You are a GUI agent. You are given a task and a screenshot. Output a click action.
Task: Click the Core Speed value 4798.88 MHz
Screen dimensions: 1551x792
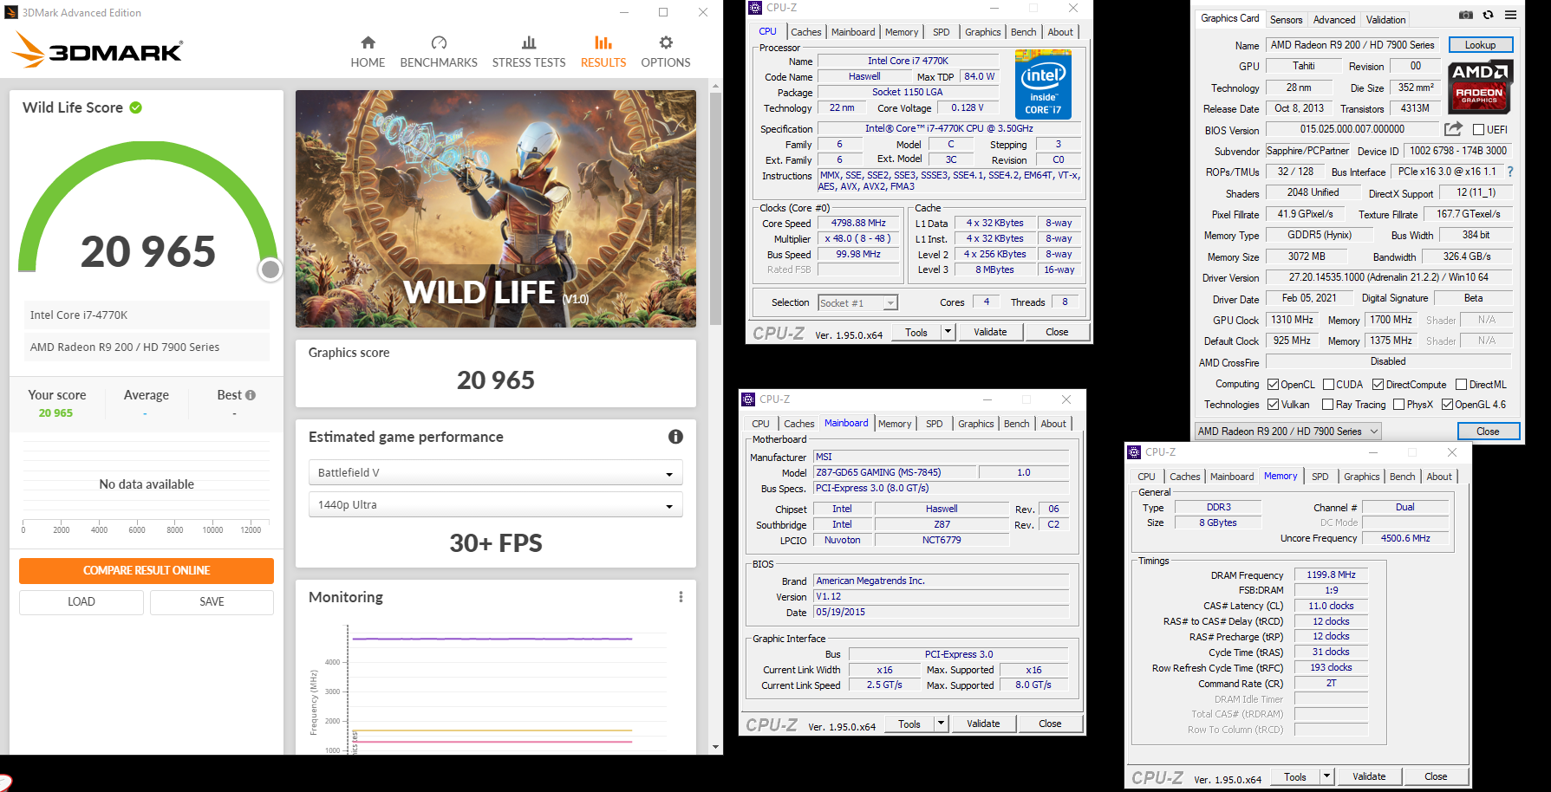click(x=858, y=224)
